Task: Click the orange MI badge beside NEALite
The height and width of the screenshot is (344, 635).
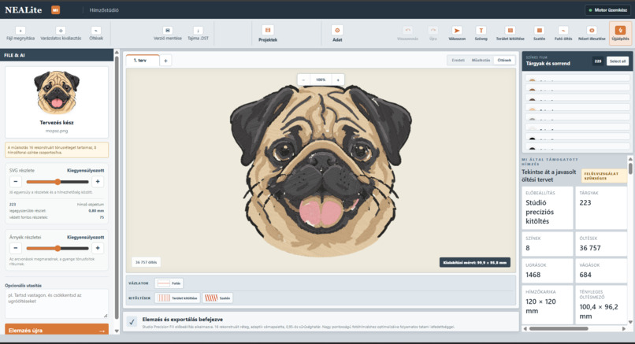Action: tap(55, 10)
